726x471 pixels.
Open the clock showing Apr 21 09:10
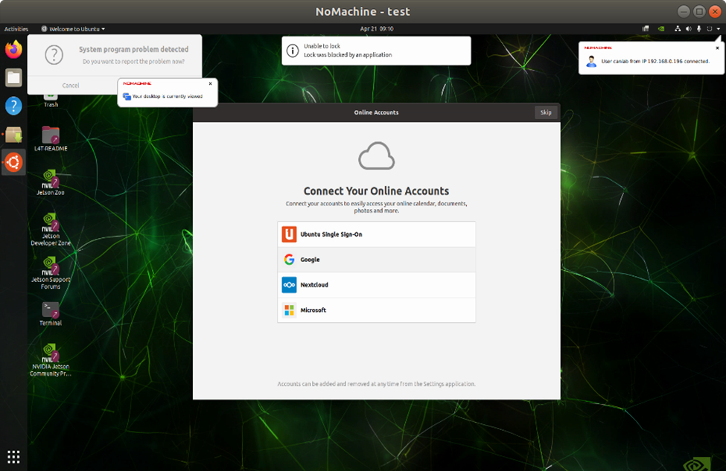coord(377,29)
